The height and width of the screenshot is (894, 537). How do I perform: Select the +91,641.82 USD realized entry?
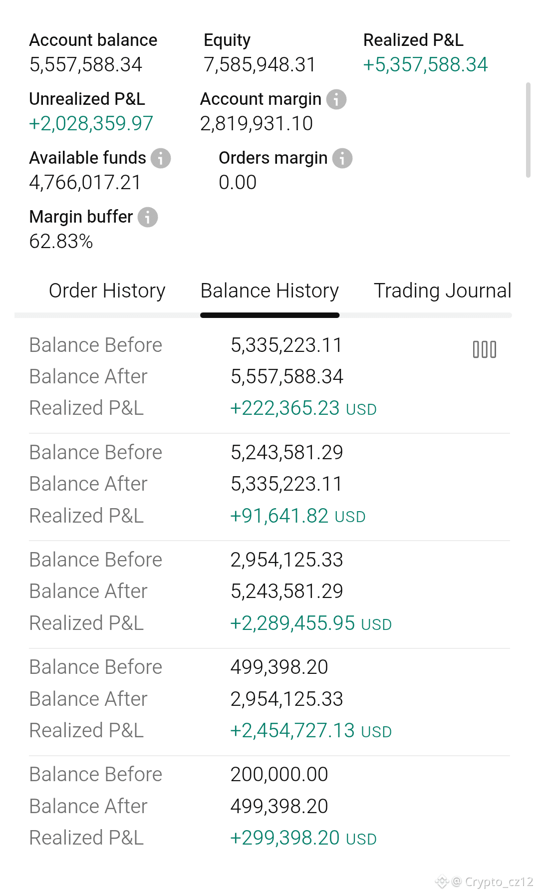[x=297, y=516]
